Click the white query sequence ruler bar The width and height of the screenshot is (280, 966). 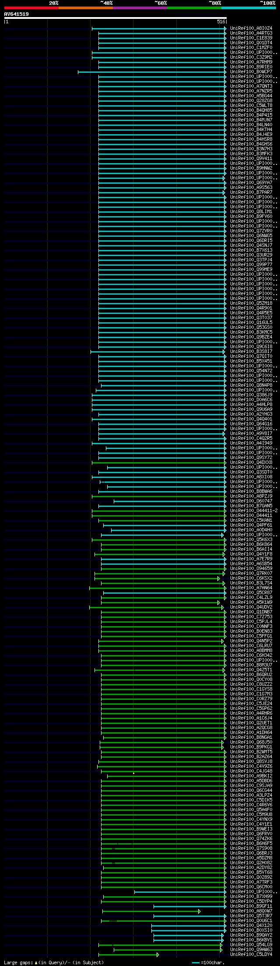click(115, 18)
